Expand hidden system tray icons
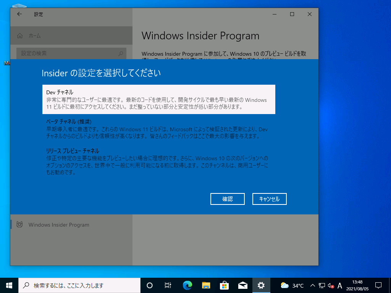 312,285
